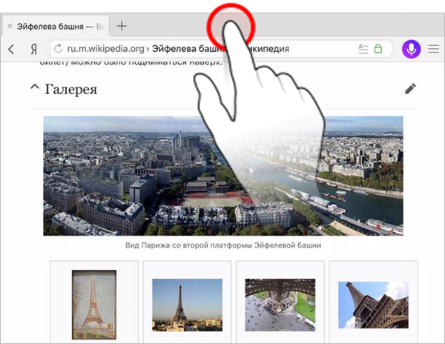The image size is (445, 344).
Task: Open the tower from below photo thumbnail
Action: [x=374, y=305]
